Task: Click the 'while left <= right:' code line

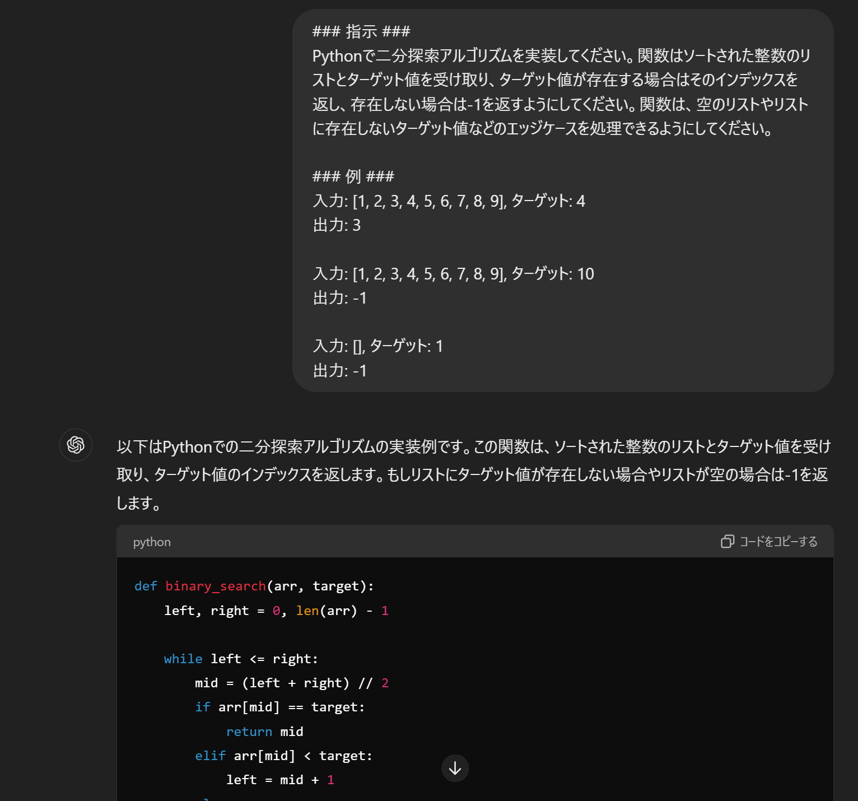Action: (241, 659)
